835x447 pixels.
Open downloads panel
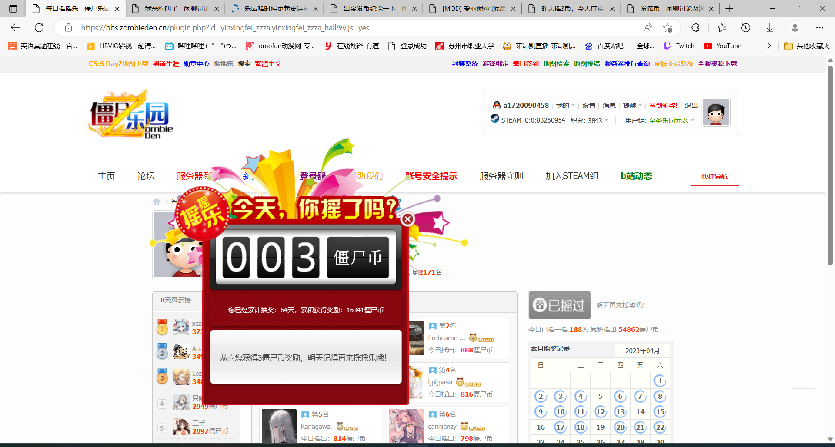tap(770, 28)
